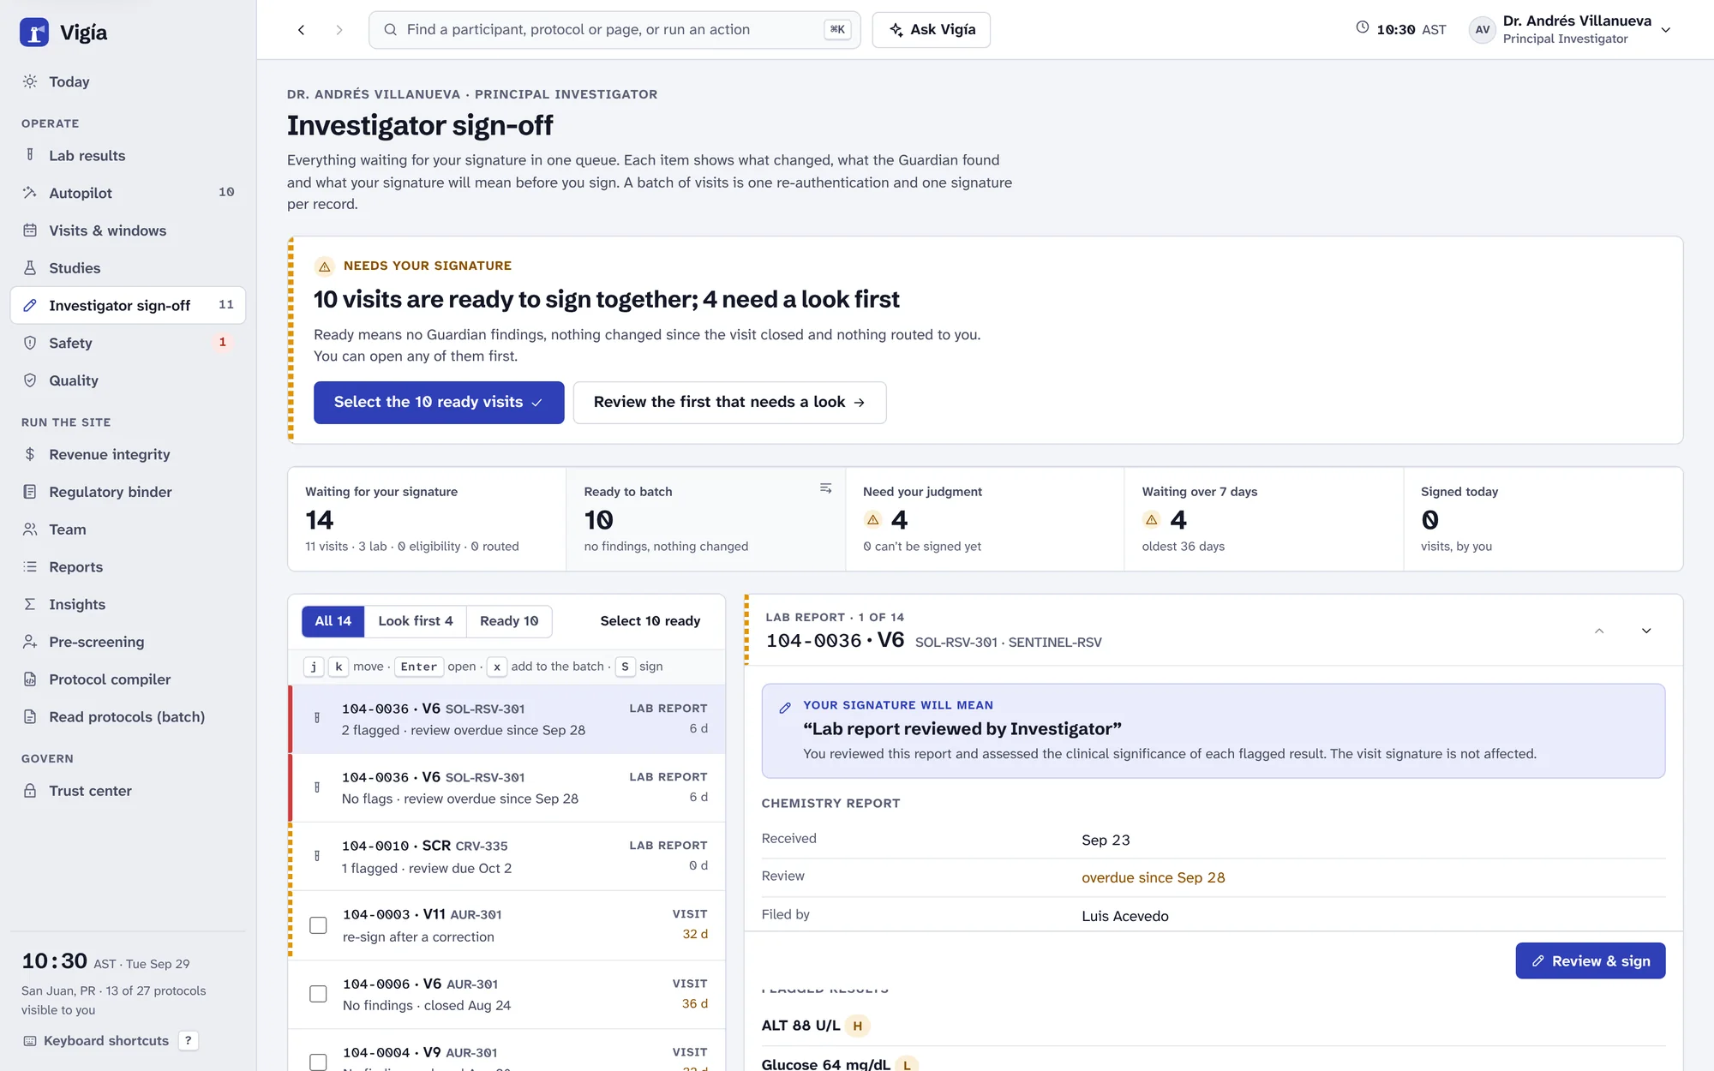Click the Ready to batch filter icon
This screenshot has width=1714, height=1071.
click(825, 488)
